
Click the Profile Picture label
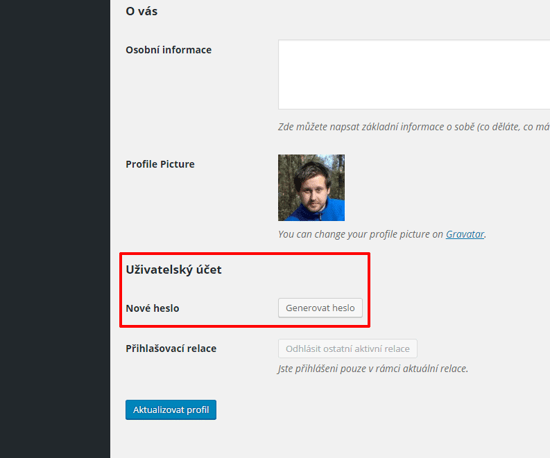pyautogui.click(x=160, y=164)
